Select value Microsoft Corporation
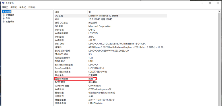The height and width of the screenshot is (106, 222). [100, 26]
